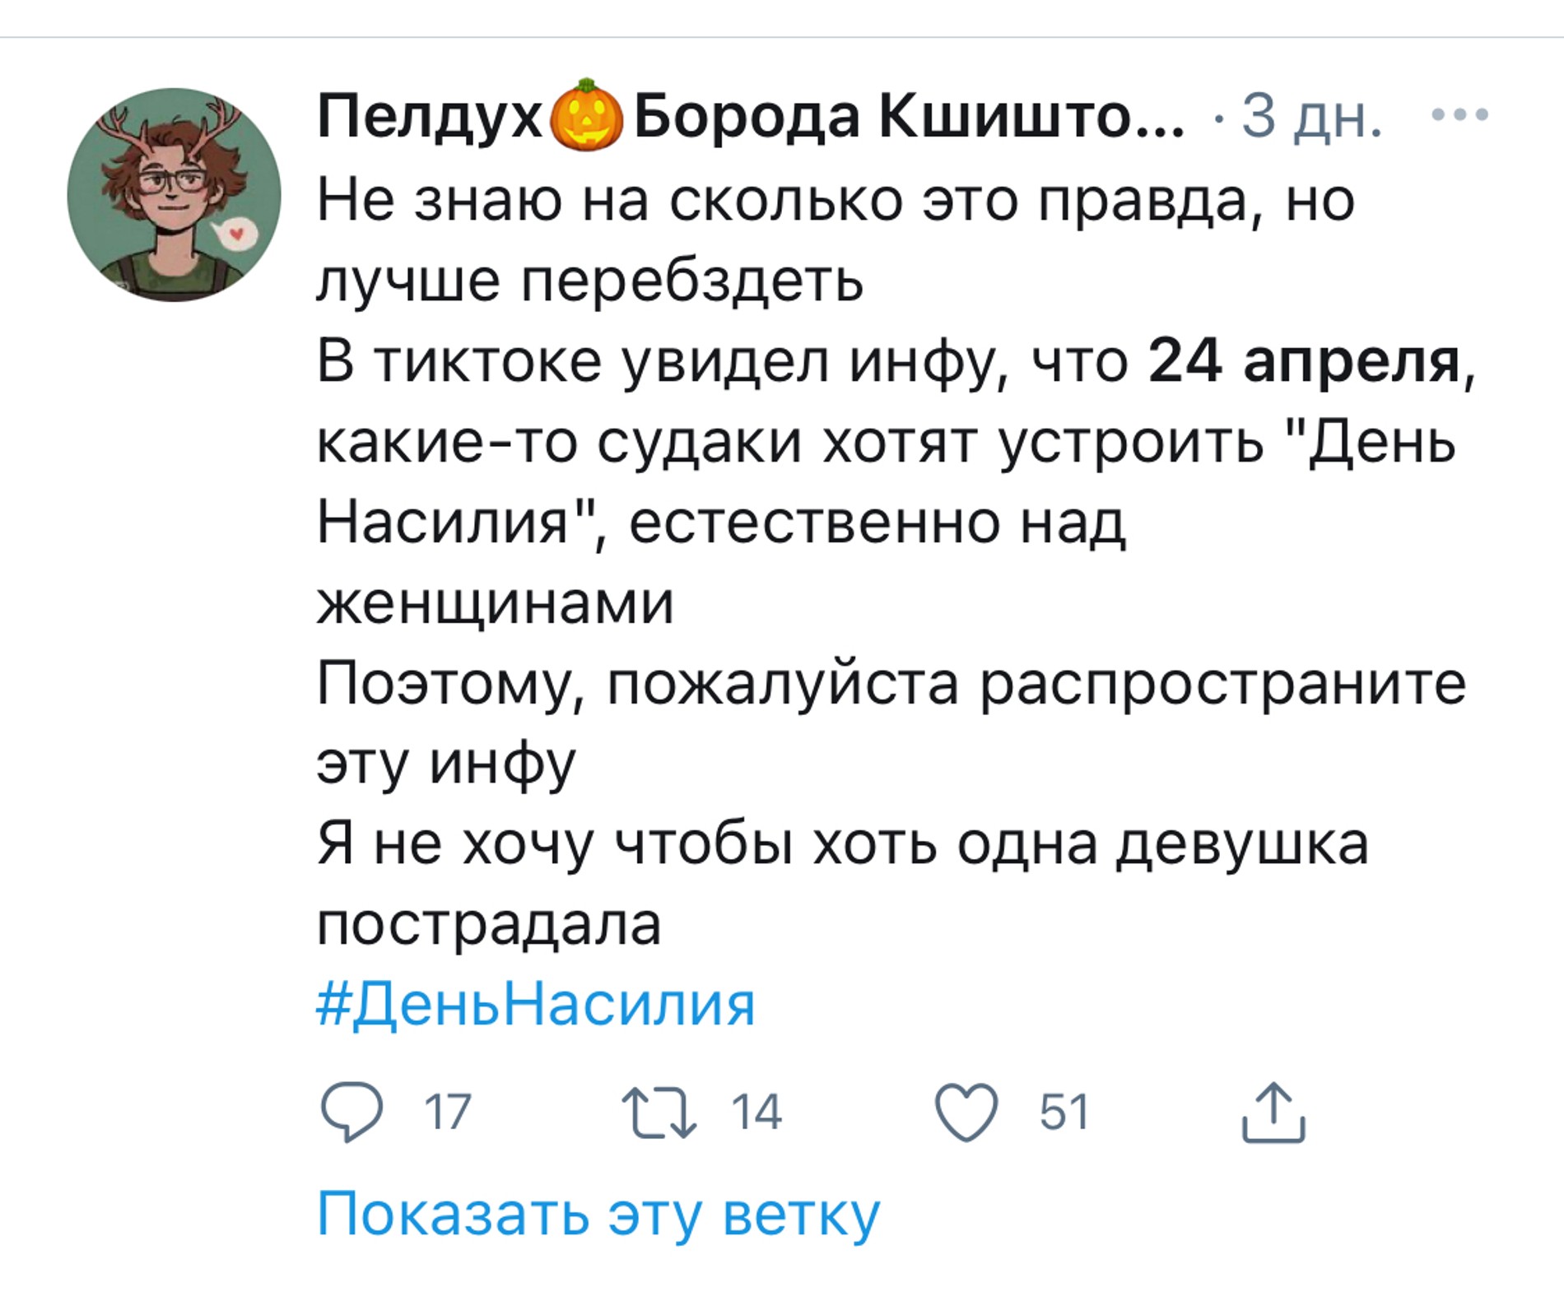Click the '3 дн.' timestamp
Screen dimensions: 1564x1315
point(1310,117)
